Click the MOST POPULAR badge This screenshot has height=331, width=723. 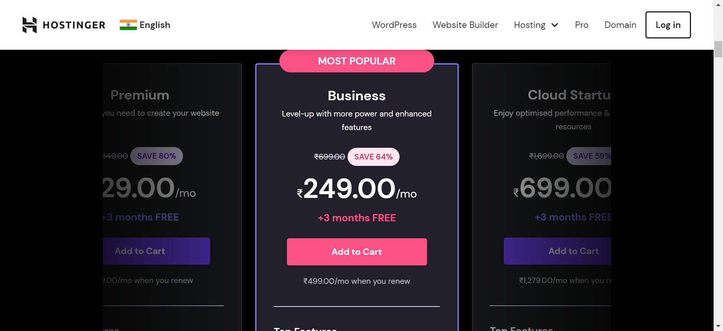coord(357,61)
